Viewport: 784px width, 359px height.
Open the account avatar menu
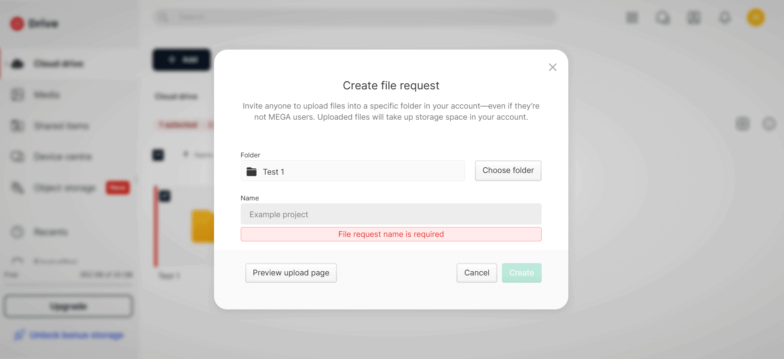[756, 18]
